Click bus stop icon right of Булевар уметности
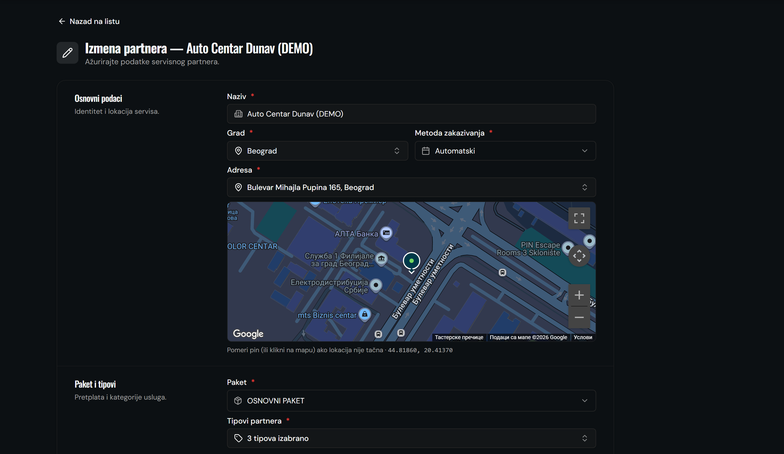This screenshot has width=784, height=454. pos(502,273)
